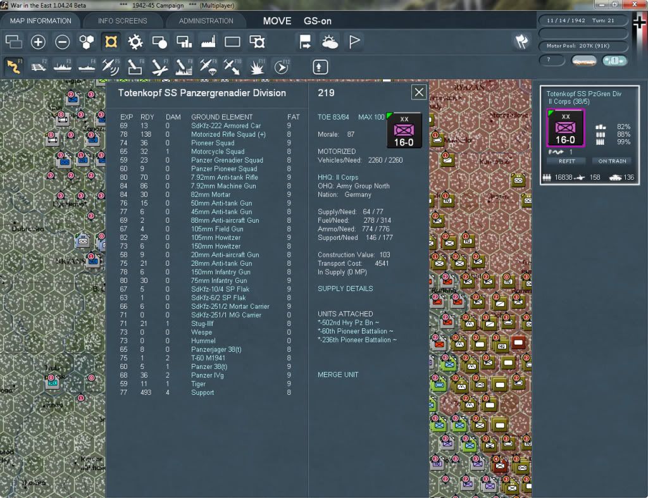Select Air Recon mode (F5) icon
The image size is (648, 498).
(x=111, y=66)
